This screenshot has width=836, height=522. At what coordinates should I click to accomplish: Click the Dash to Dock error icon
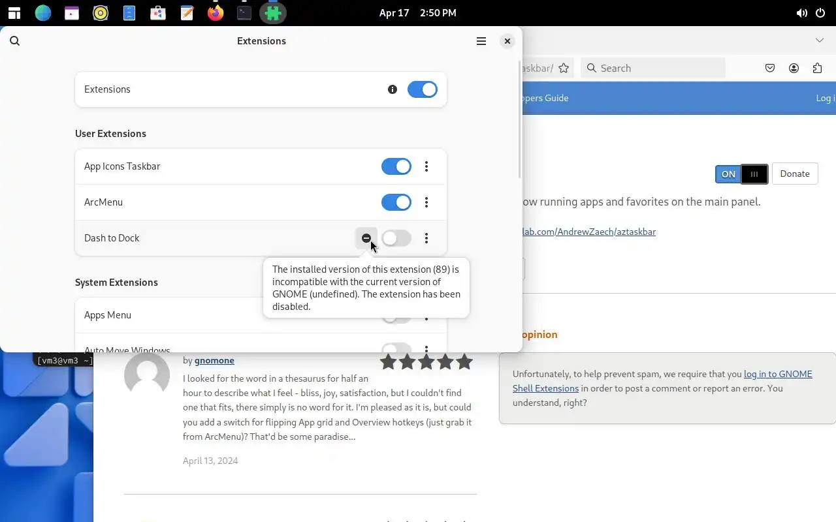point(366,238)
